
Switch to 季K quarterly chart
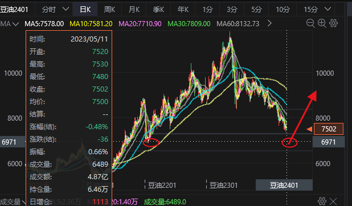pos(158,10)
